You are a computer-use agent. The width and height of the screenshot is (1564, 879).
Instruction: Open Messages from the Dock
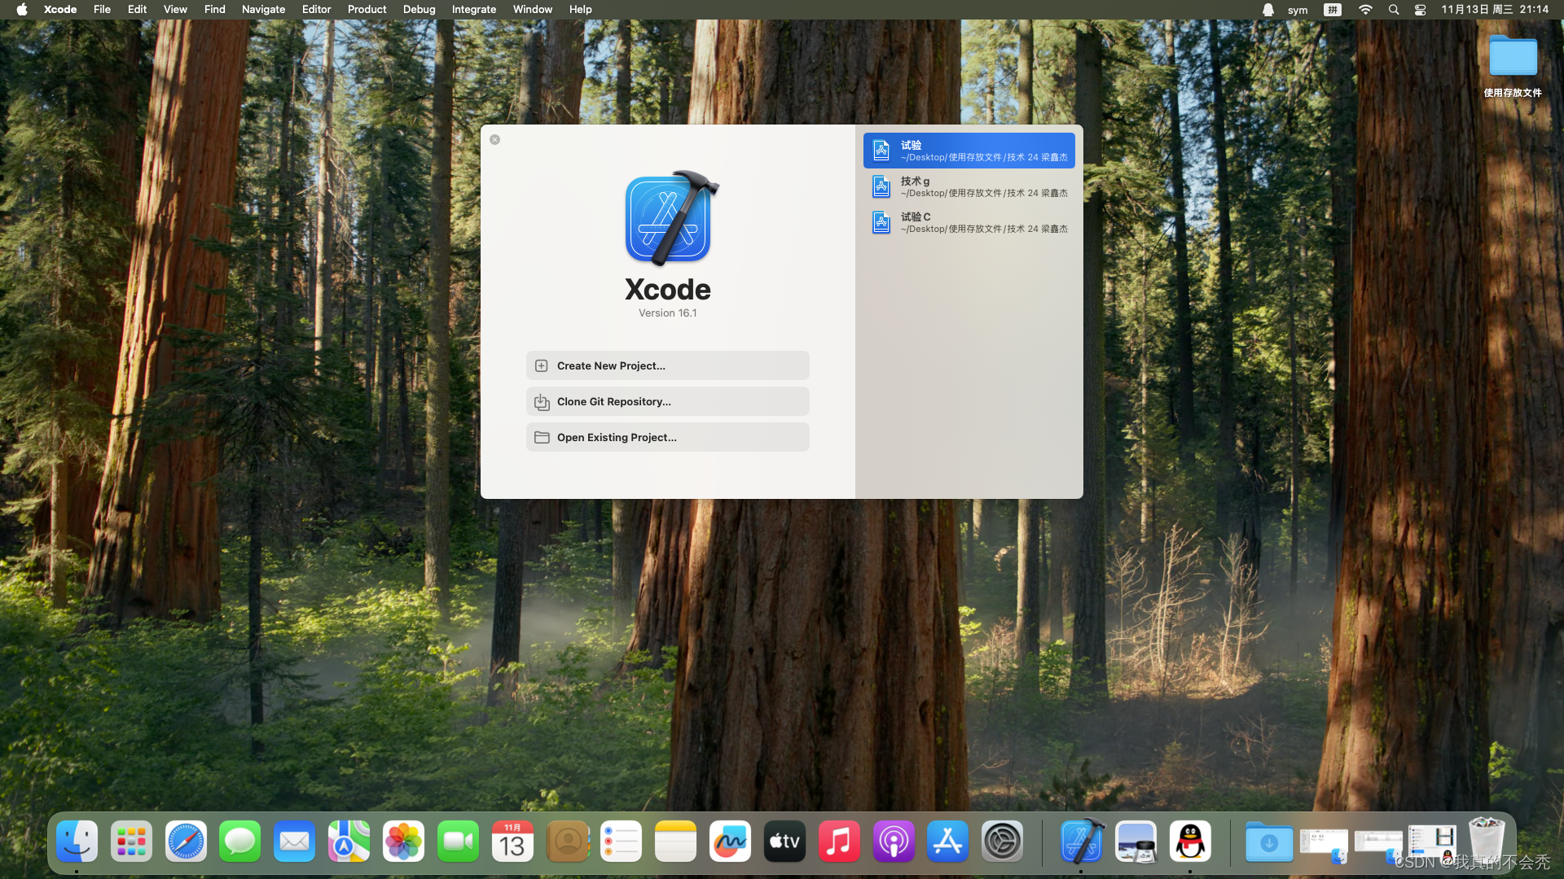pyautogui.click(x=240, y=842)
